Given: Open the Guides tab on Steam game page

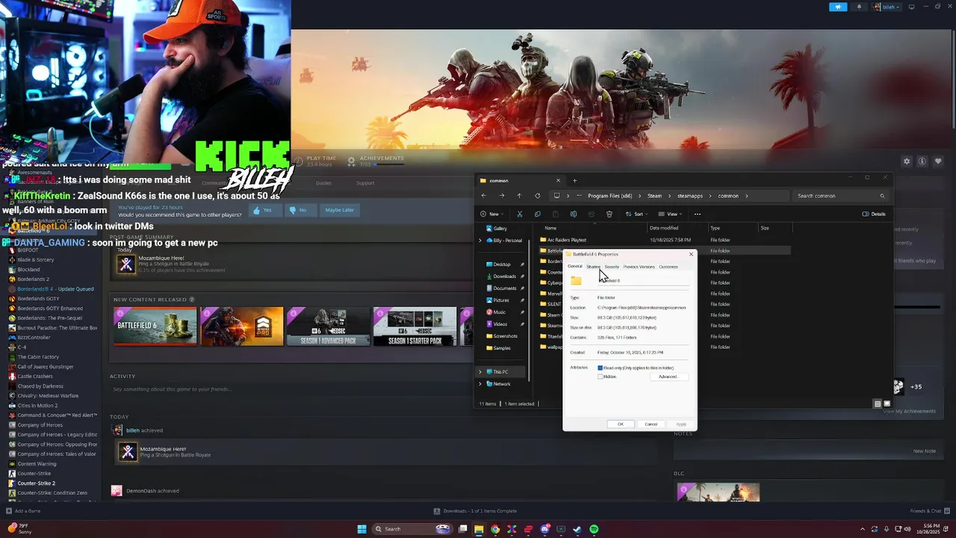Looking at the screenshot, I should click(323, 183).
